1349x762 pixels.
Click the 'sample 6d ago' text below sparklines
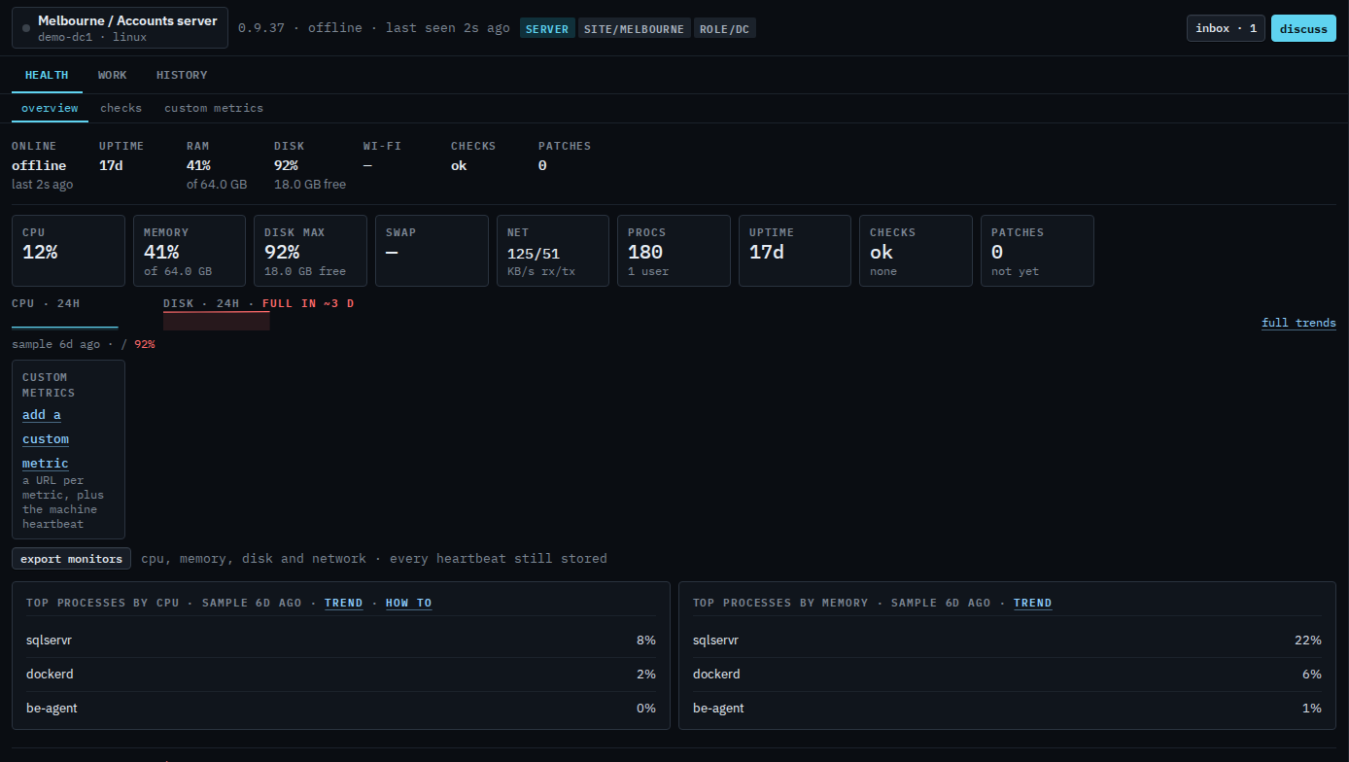click(x=55, y=344)
